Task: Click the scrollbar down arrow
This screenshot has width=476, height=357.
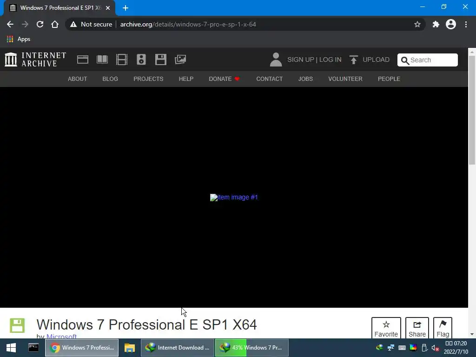Action: point(472,334)
